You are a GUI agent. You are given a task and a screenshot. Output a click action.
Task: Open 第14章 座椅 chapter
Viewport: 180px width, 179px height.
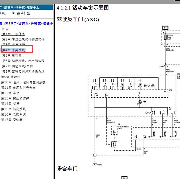[10, 104]
